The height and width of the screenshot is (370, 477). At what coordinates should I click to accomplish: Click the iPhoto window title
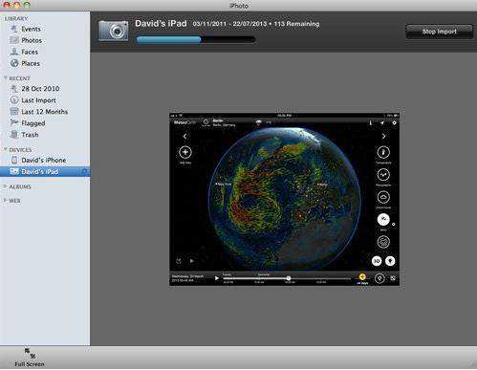pyautogui.click(x=239, y=6)
